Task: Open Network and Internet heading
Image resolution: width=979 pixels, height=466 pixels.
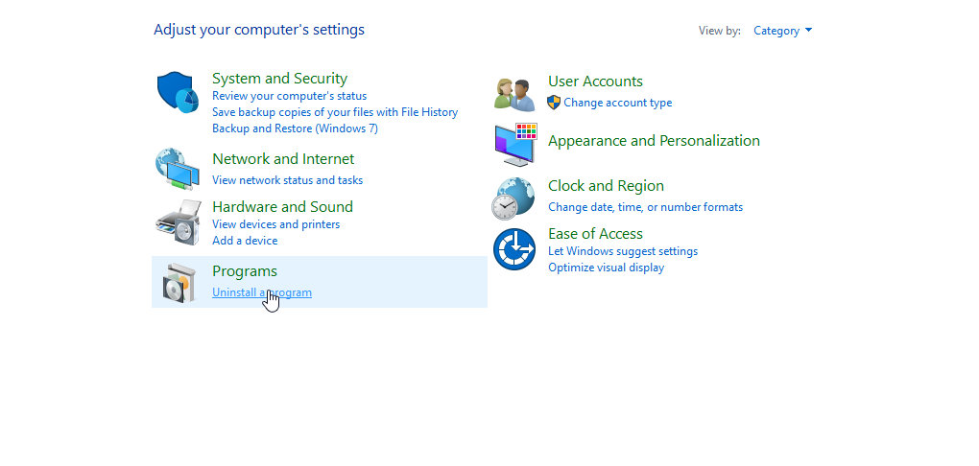Action: (283, 159)
